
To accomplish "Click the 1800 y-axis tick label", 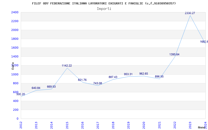I will point(15,39).
